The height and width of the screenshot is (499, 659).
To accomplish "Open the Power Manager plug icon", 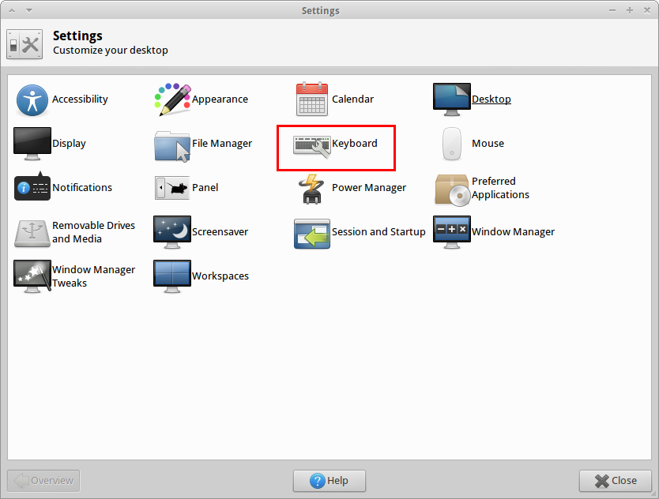I will coord(312,189).
